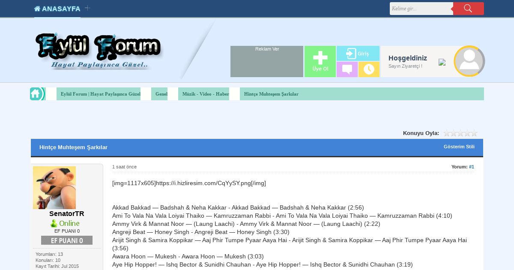Open the SenatorTR username profile link
This screenshot has height=270, width=514.
point(67,213)
